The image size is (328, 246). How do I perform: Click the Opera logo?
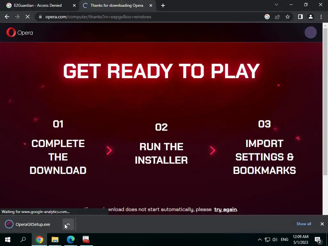click(20, 32)
